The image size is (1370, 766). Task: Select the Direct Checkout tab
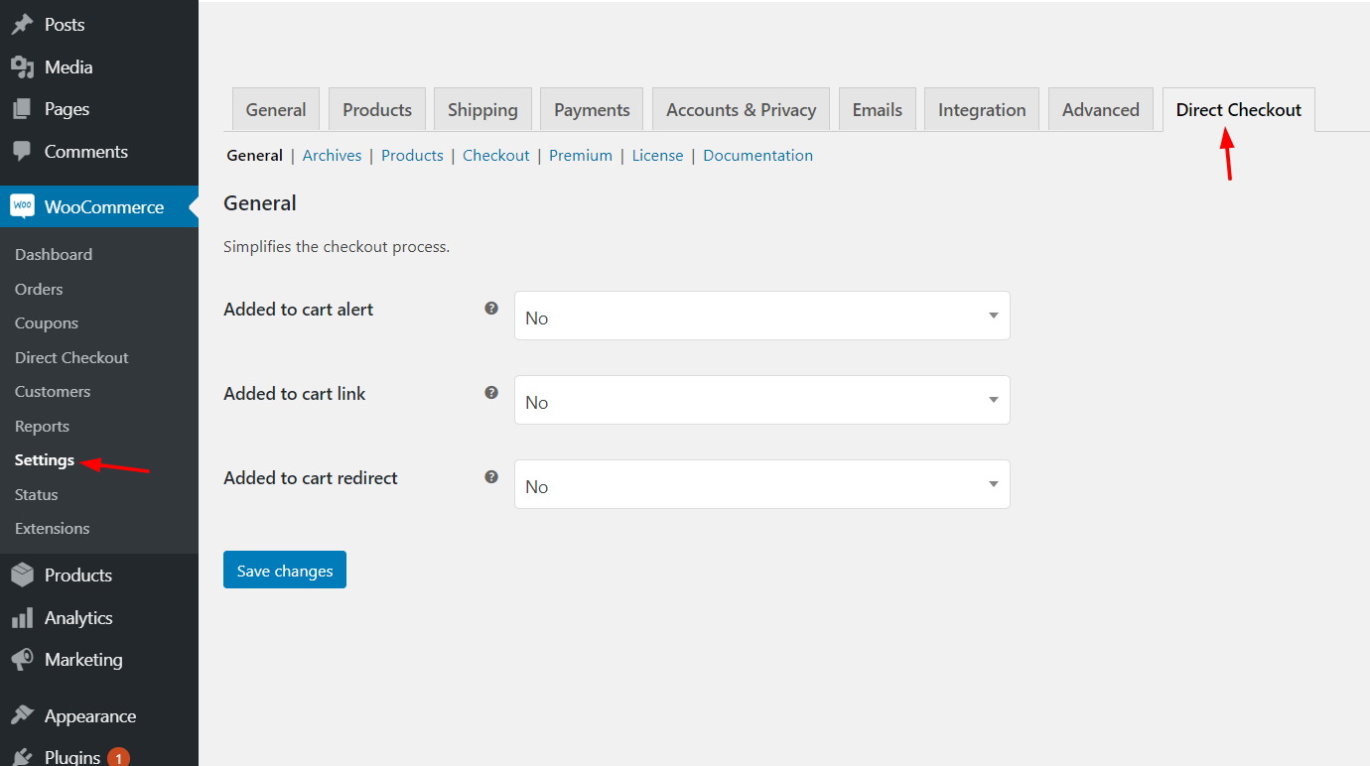coord(1239,110)
